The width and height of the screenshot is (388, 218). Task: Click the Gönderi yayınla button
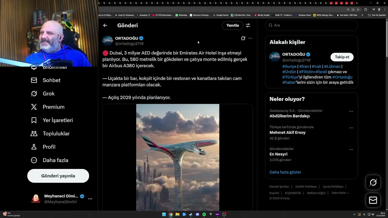pos(58,176)
